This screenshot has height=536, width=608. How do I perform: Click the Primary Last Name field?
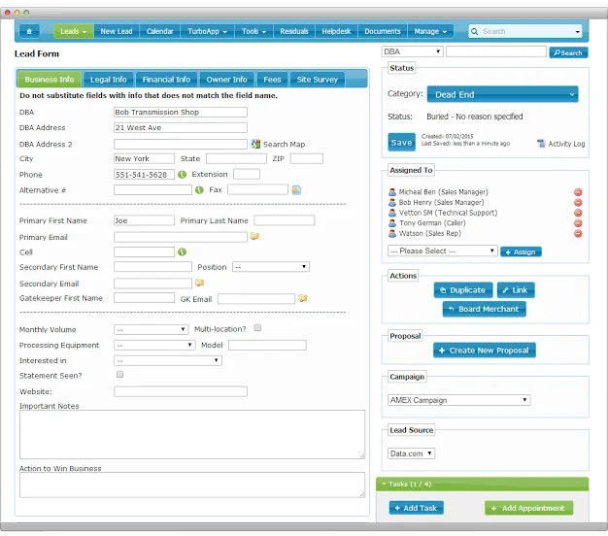[x=285, y=220]
